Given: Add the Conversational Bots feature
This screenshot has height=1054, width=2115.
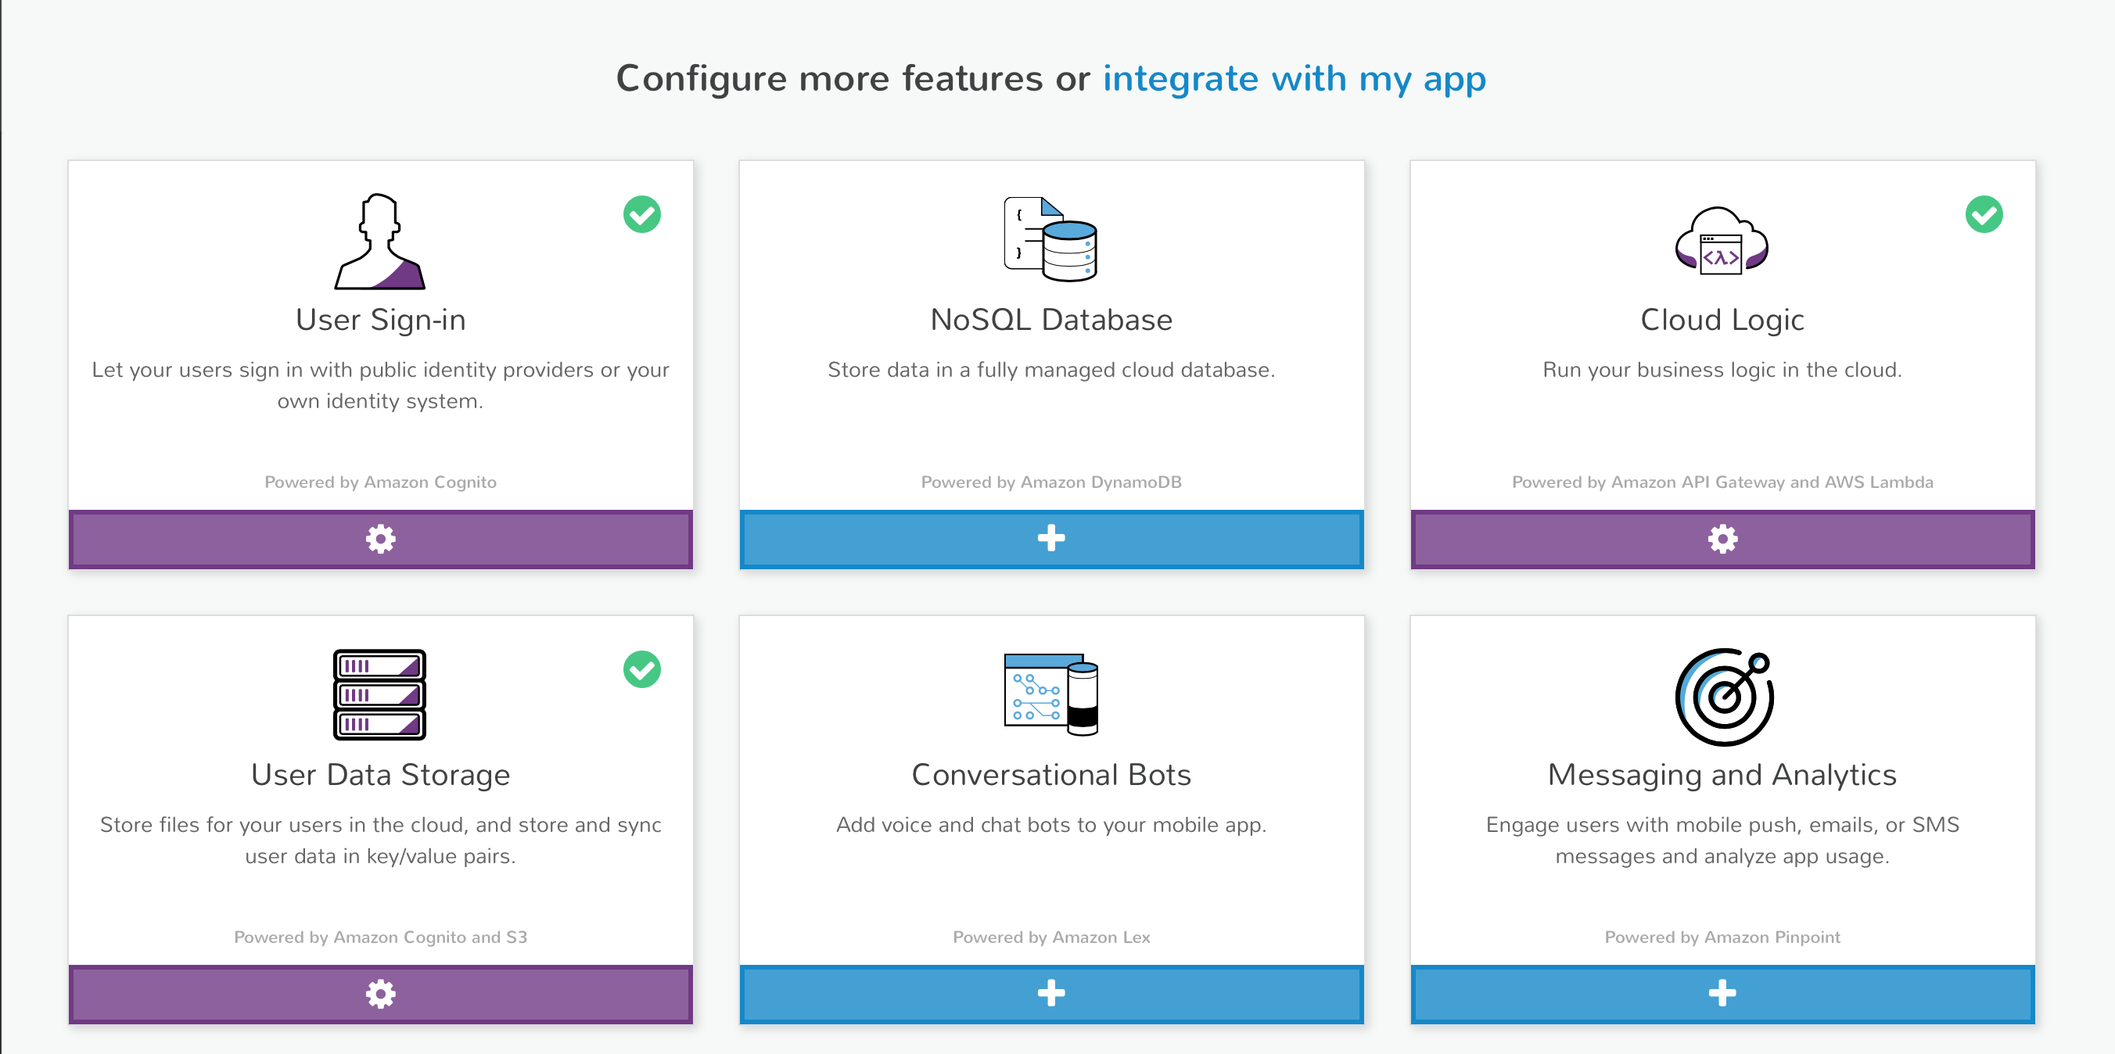Looking at the screenshot, I should (x=1051, y=994).
